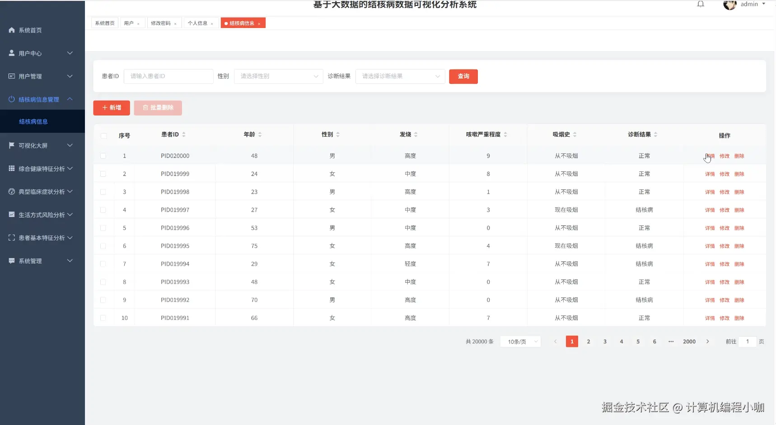Click the user icon beside 用户中心
The image size is (776, 425).
click(12, 53)
